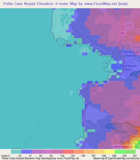Click the Petite Rivière Noire place label
Viewport: 140px width, 160px height.
pos(128,68)
